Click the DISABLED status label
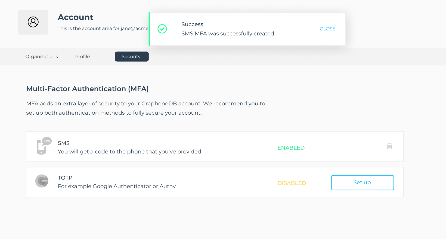This screenshot has width=446, height=239. [x=292, y=183]
